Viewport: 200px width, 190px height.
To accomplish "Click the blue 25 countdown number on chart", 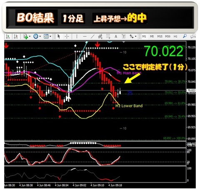I will tap(130, 93).
